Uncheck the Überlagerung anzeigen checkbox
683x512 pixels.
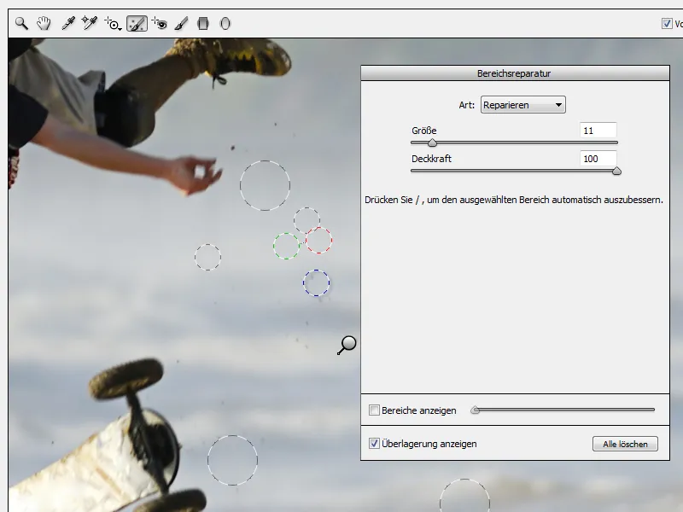click(x=374, y=444)
